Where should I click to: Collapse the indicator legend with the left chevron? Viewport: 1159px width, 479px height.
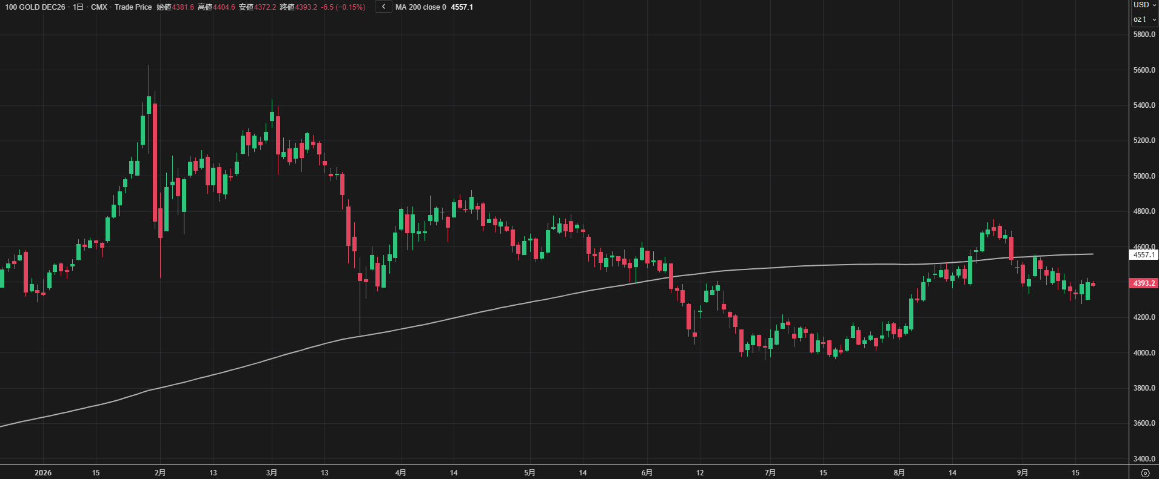pos(383,7)
